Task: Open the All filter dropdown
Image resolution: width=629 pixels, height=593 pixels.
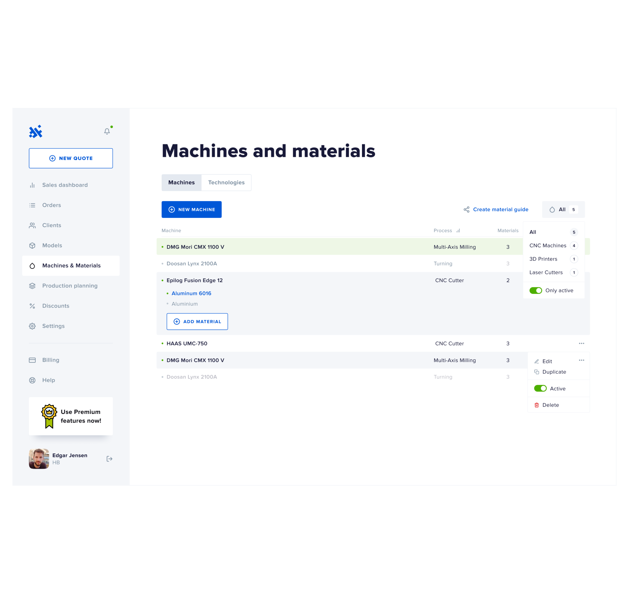Action: tap(563, 209)
